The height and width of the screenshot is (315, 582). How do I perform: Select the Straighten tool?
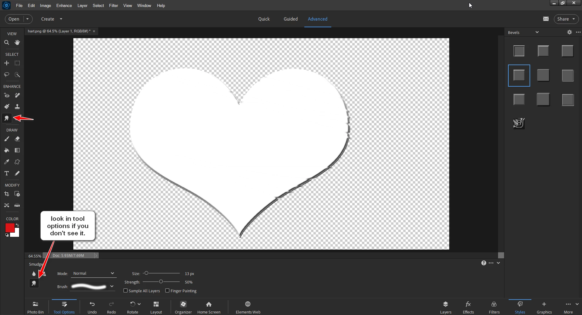point(17,205)
